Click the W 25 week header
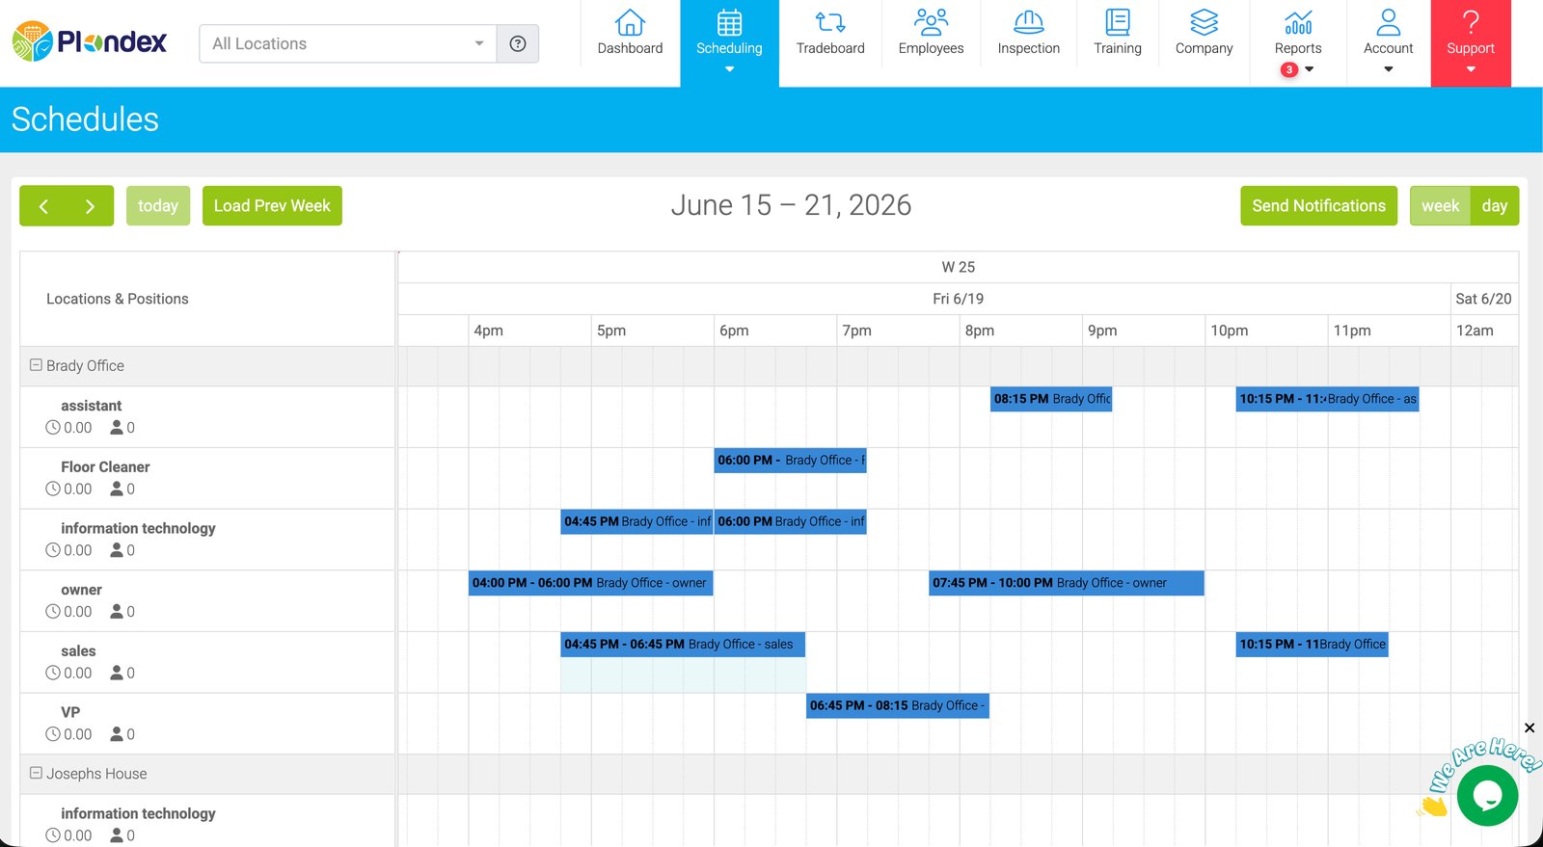 click(x=958, y=267)
